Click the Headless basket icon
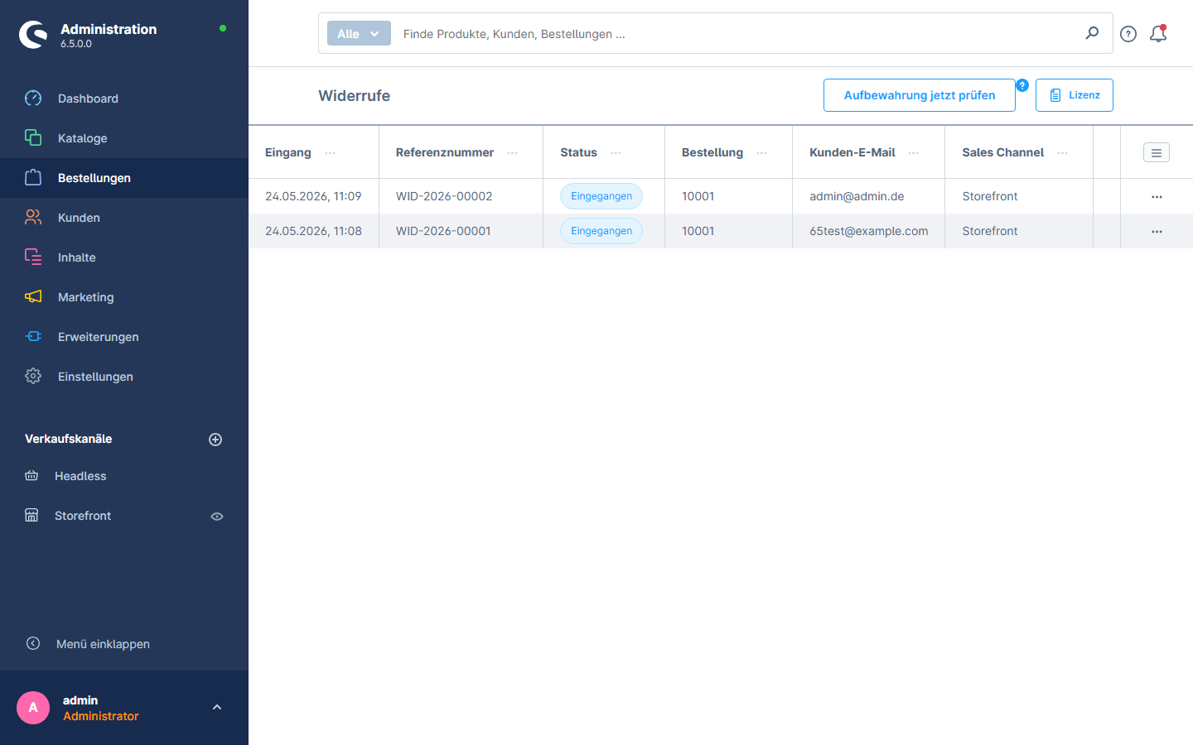 tap(31, 476)
